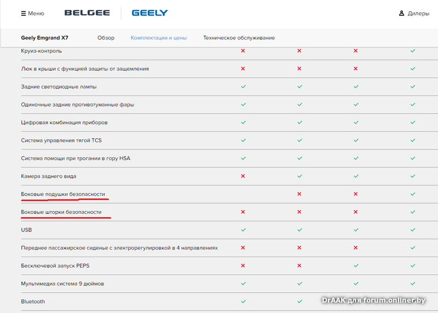Click second-column red cross for Боковые подушки безопасности
This screenshot has width=438, height=313.
tap(299, 194)
